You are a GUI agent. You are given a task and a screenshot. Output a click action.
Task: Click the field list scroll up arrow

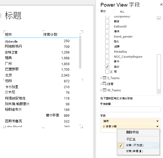(159, 18)
